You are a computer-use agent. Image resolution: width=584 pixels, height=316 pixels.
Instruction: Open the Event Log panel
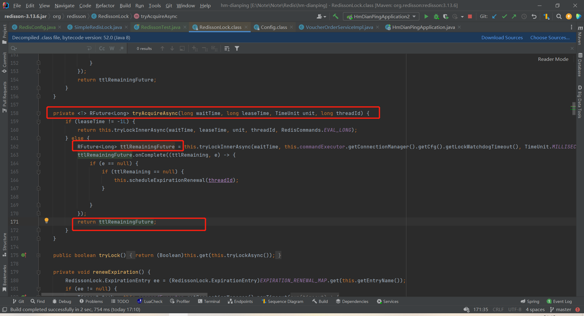point(559,301)
